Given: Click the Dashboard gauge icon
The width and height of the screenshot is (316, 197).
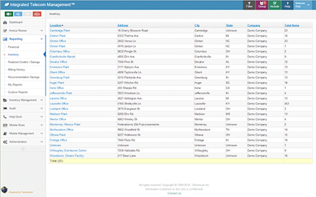Looking at the screenshot, I should click(5, 23).
